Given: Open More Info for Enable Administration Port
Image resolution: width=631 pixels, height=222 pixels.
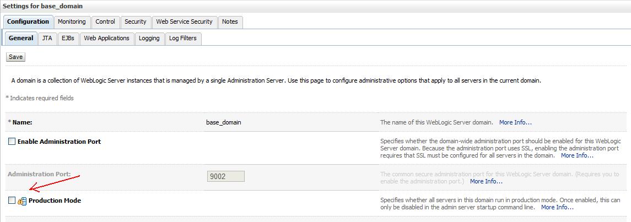Looking at the screenshot, I should [x=577, y=155].
